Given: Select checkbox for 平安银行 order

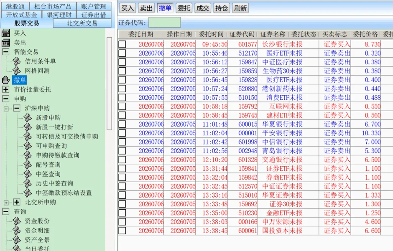Looking at the screenshot, I should (x=122, y=133).
